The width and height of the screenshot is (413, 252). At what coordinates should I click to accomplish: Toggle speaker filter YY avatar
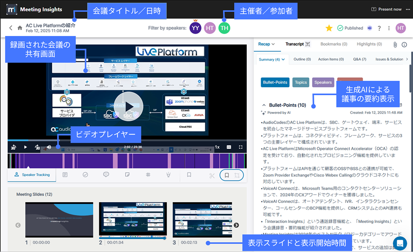(195, 28)
